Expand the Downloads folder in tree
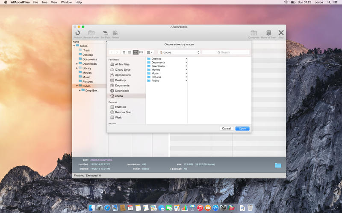 coord(77,63)
